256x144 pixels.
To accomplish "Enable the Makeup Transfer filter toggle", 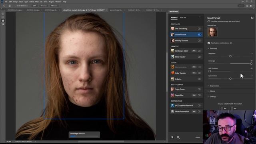I will 199,40.
